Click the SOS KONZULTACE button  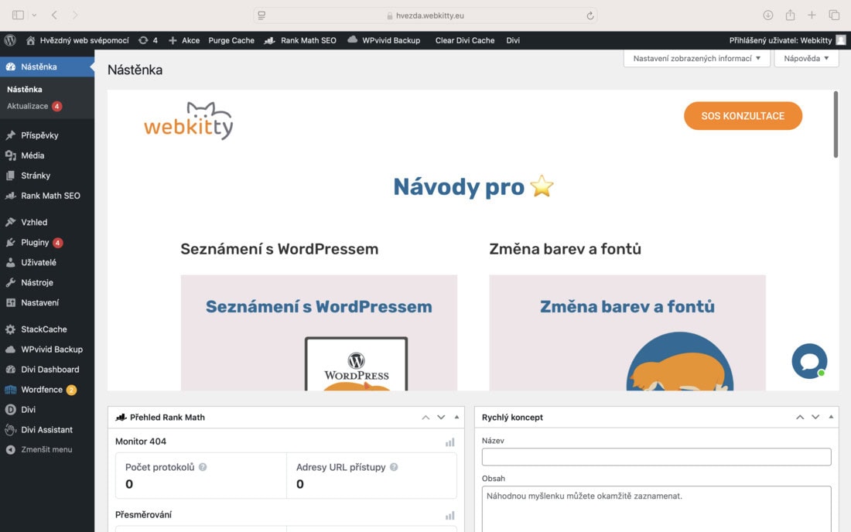tap(743, 115)
